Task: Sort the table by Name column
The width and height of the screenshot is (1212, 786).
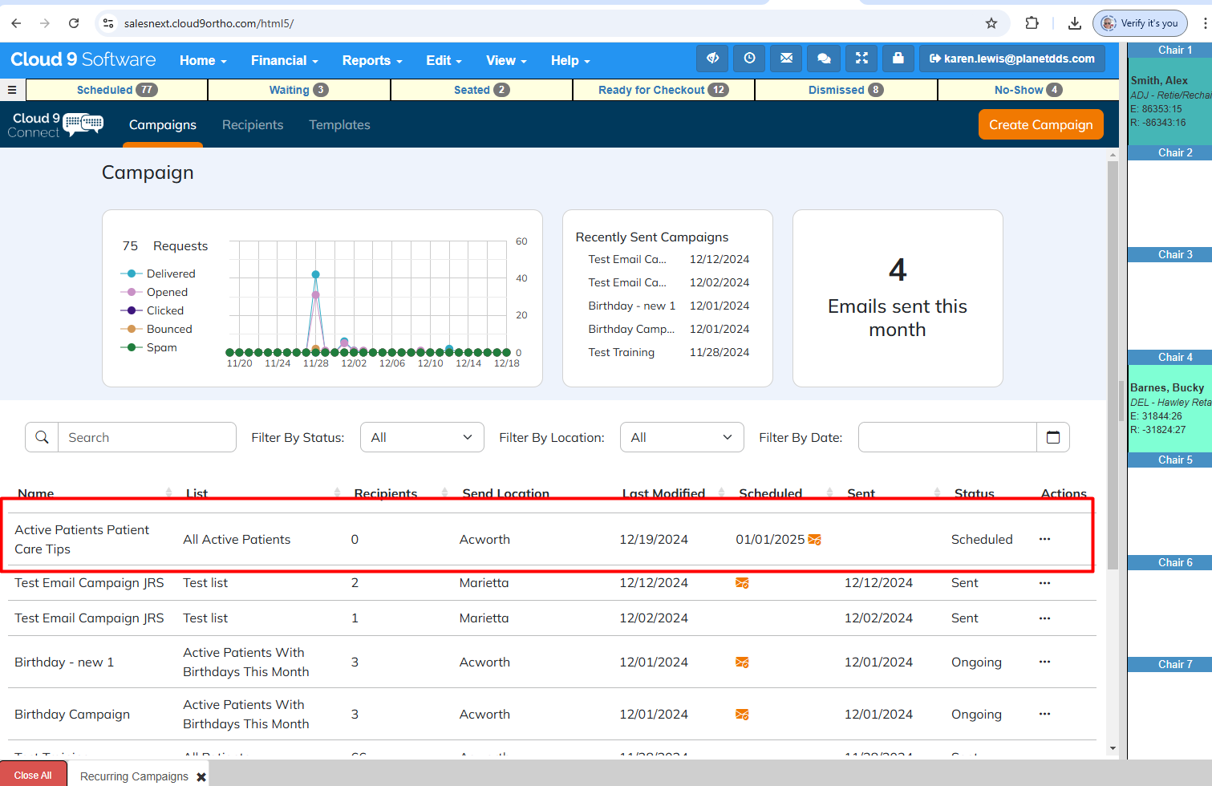Action: click(x=36, y=493)
